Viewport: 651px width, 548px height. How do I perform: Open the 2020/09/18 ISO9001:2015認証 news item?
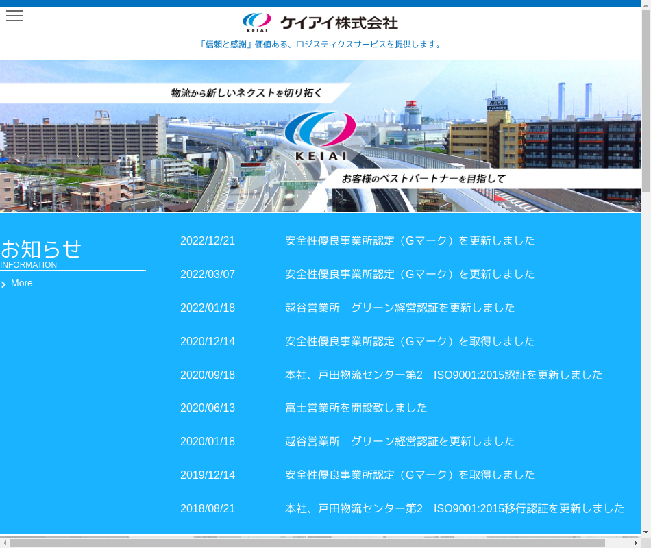(443, 375)
